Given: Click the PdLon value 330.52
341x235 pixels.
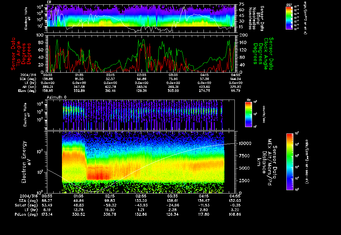Looking at the screenshot, I should point(78,214).
